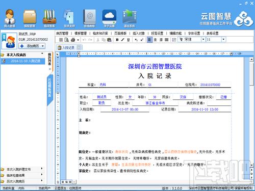This screenshot has width=255, height=191.
Task: Align text right
Action: 161,40
